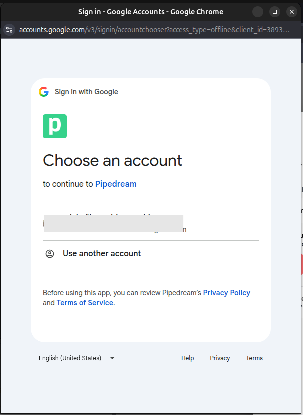Screen dimensions: 303x415
Task: Open the Pipedream link
Action: pyautogui.click(x=116, y=184)
